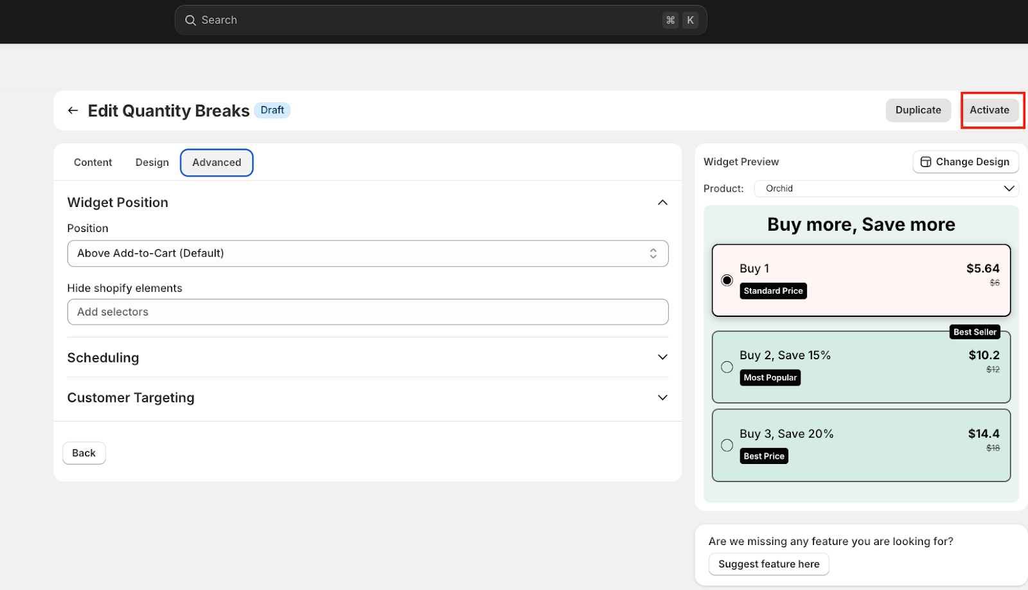The image size is (1028, 590).
Task: Switch to the Content tab
Action: click(x=93, y=163)
